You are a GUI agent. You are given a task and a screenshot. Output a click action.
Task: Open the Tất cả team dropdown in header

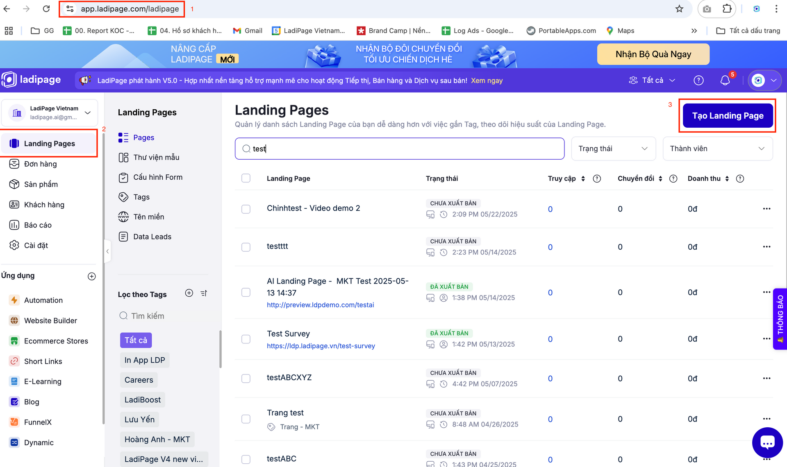[652, 80]
